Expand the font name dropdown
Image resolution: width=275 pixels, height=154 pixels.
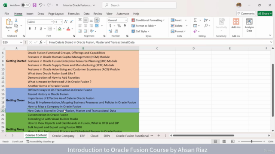[52, 22]
